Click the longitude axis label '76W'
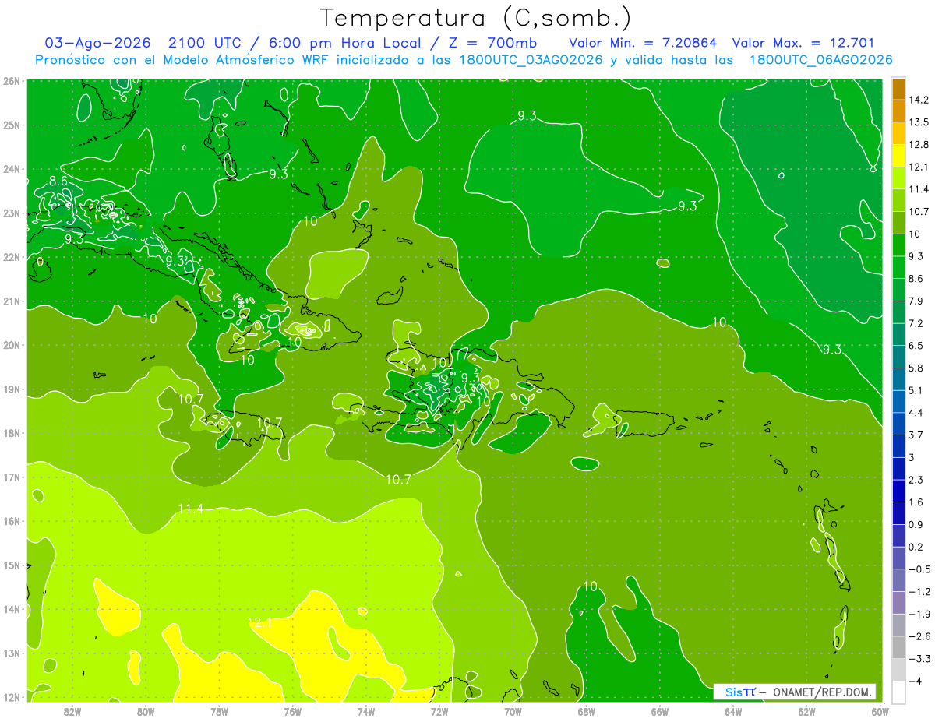This screenshot has width=935, height=722. pyautogui.click(x=293, y=710)
